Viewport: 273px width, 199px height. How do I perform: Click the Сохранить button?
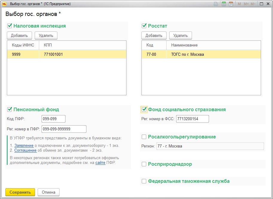[x=20, y=192]
